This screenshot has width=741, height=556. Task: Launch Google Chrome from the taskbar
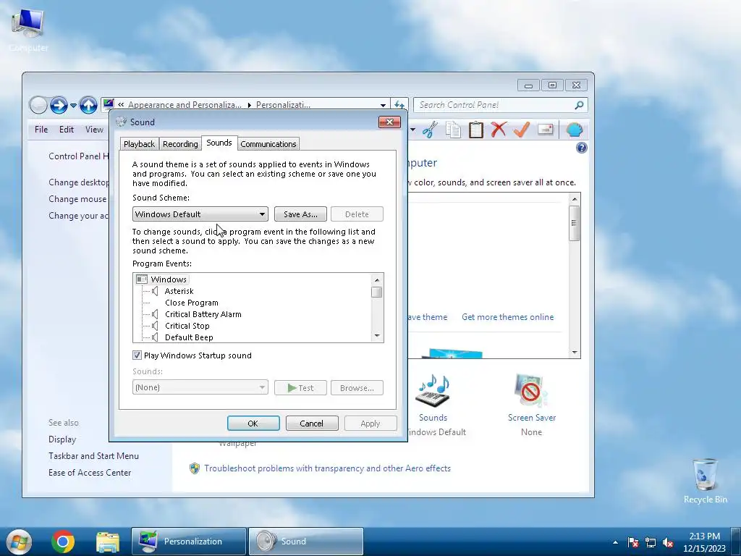(x=63, y=542)
